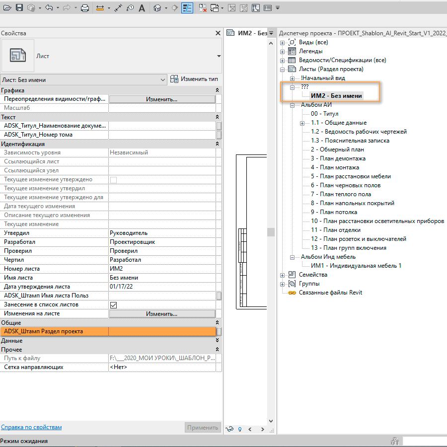Viewport: 447px width, 447px height.
Task: Click the Изменить тип button
Action: click(x=194, y=79)
